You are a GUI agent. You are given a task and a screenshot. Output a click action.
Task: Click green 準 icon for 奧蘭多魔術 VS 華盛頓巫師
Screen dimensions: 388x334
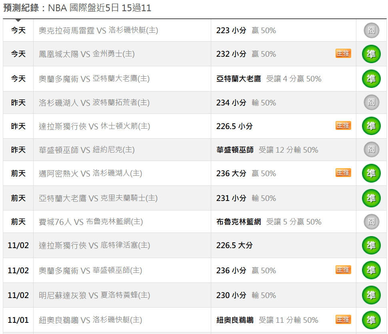pyautogui.click(x=371, y=270)
